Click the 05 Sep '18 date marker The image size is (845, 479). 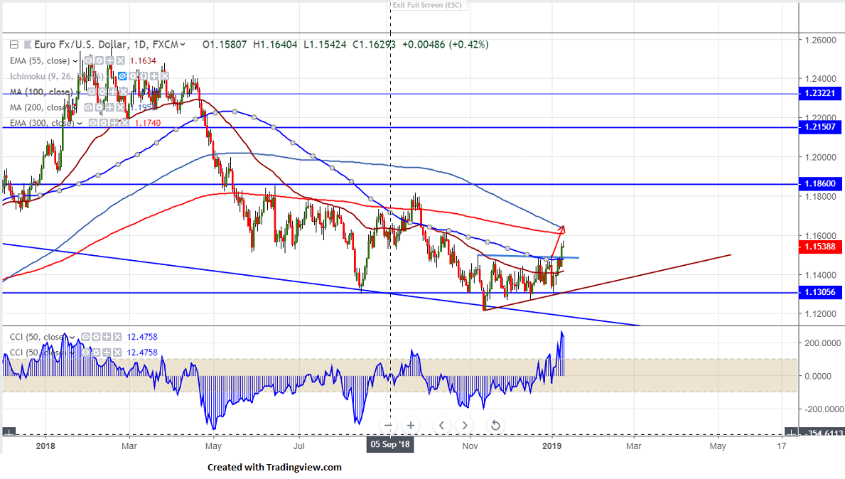point(390,444)
